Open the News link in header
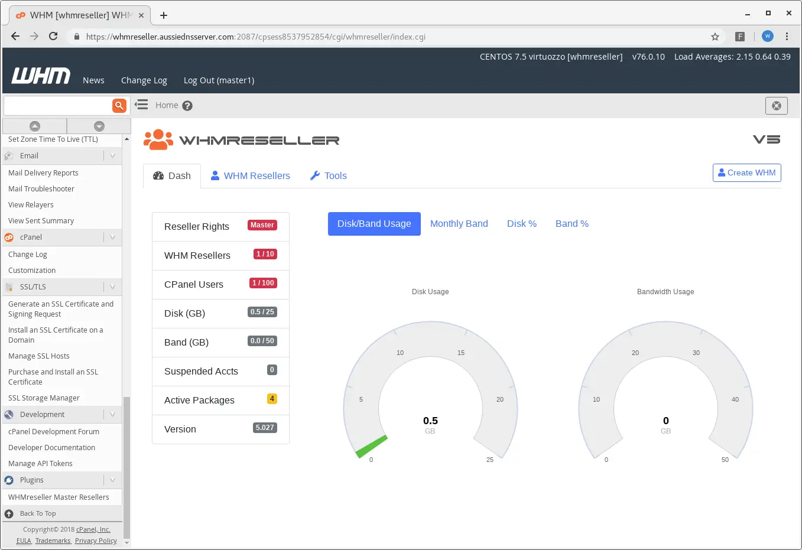Image resolution: width=802 pixels, height=550 pixels. 93,80
